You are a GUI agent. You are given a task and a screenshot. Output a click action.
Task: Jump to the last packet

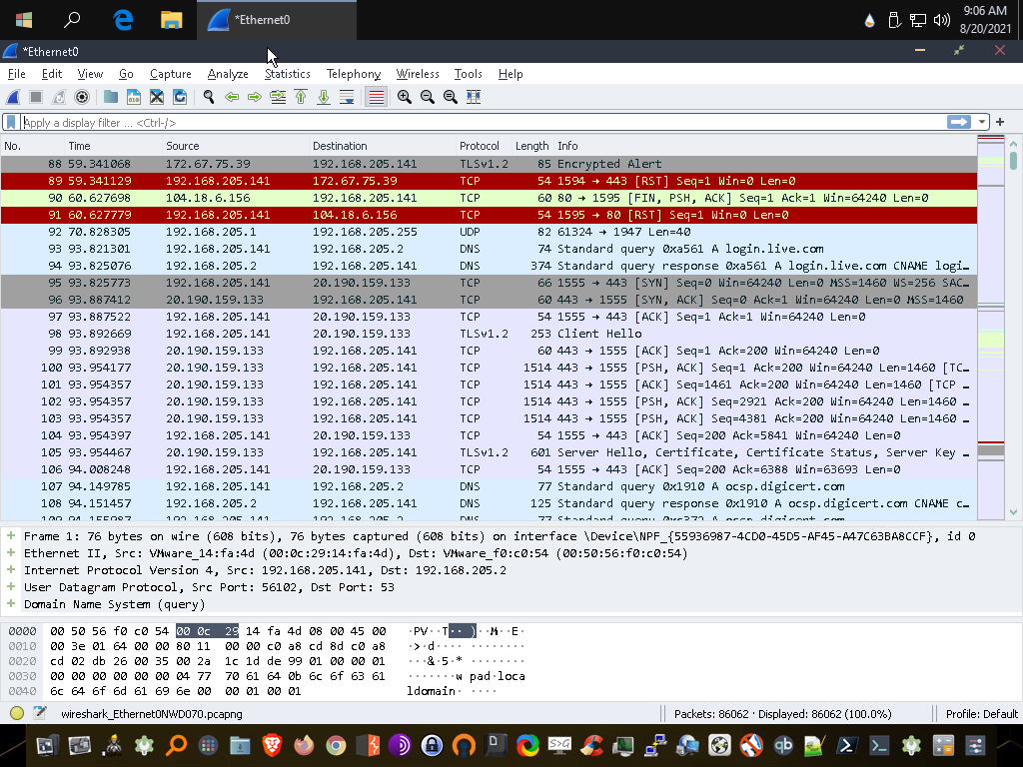[324, 97]
